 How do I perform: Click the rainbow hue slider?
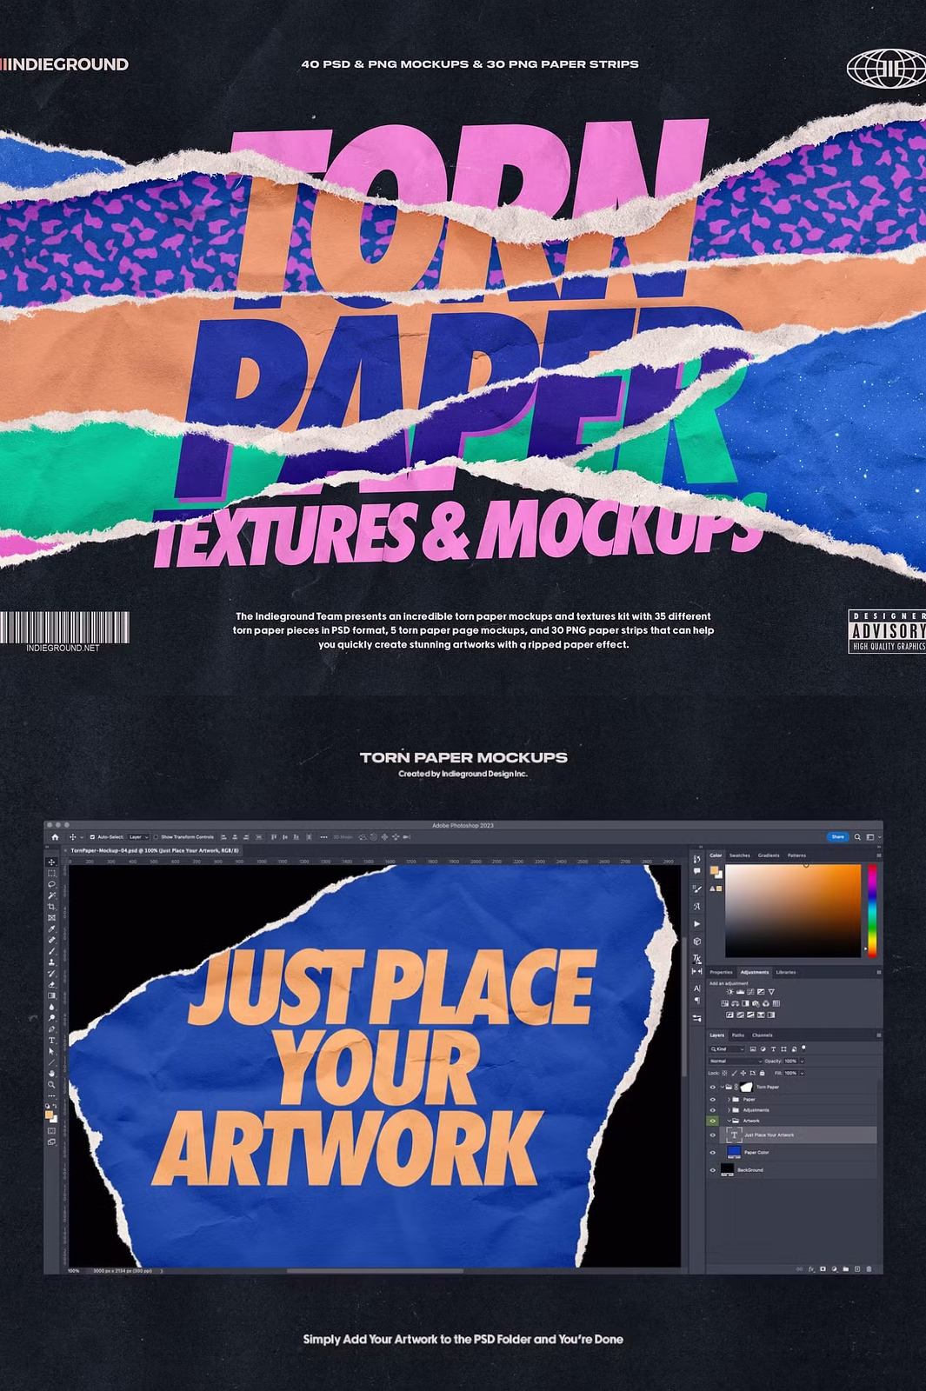tap(871, 909)
